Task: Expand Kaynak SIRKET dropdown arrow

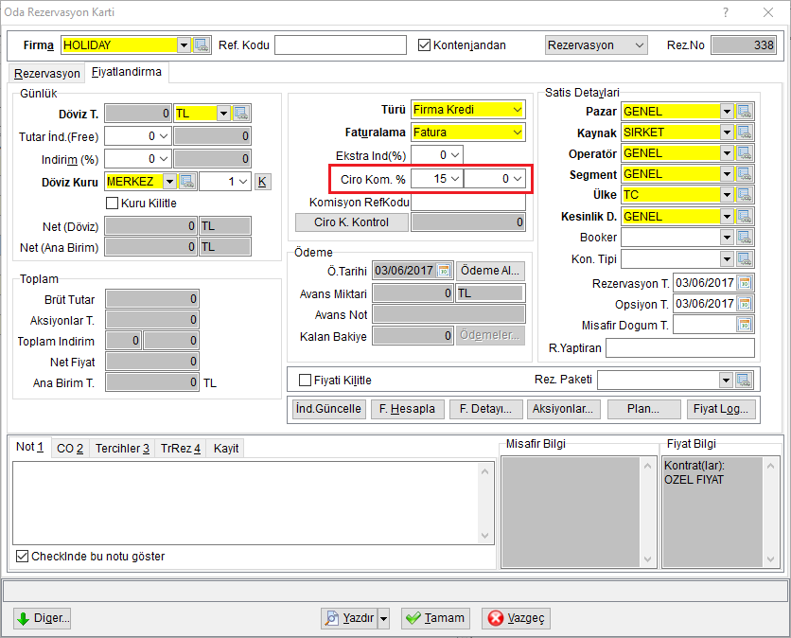Action: (727, 133)
